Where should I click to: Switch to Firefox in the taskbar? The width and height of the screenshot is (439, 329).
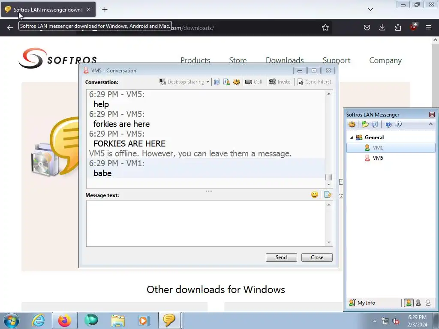[x=64, y=320]
